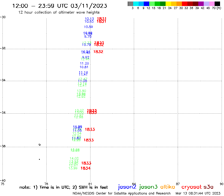Image resolution: width=224 pixels, height=196 pixels.
Task: Click the longitude axis label 90
Action: tap(222, 184)
